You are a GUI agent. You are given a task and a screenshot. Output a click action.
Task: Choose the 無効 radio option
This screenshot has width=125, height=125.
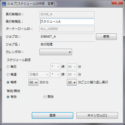pyautogui.click(x=45, y=97)
